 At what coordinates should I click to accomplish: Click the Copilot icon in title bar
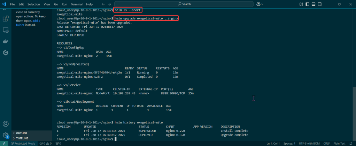click(258, 4)
